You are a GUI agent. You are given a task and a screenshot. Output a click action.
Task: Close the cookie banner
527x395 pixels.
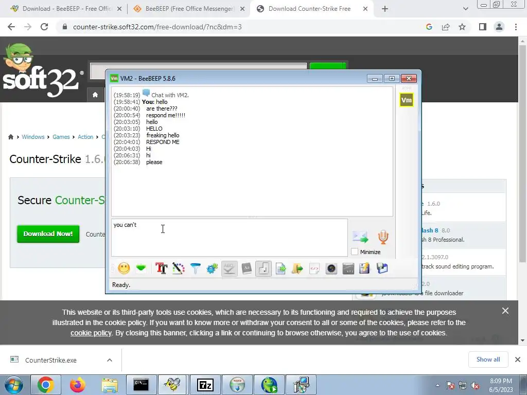coord(505,311)
